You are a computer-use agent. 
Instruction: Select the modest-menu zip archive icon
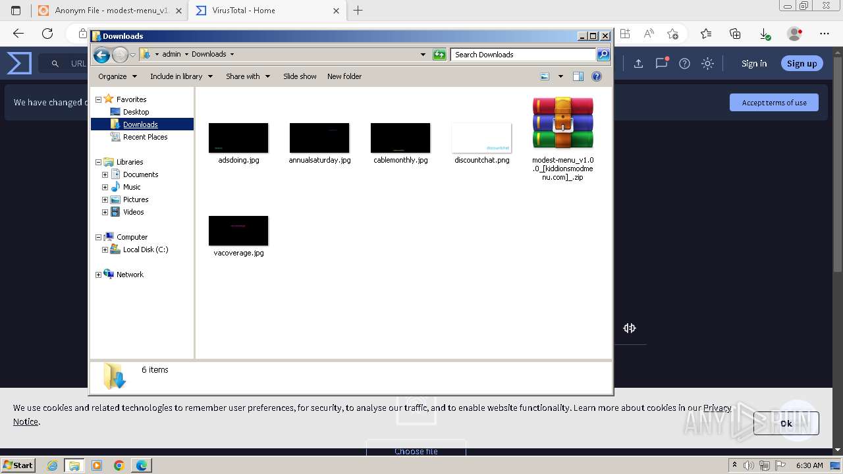pos(563,123)
